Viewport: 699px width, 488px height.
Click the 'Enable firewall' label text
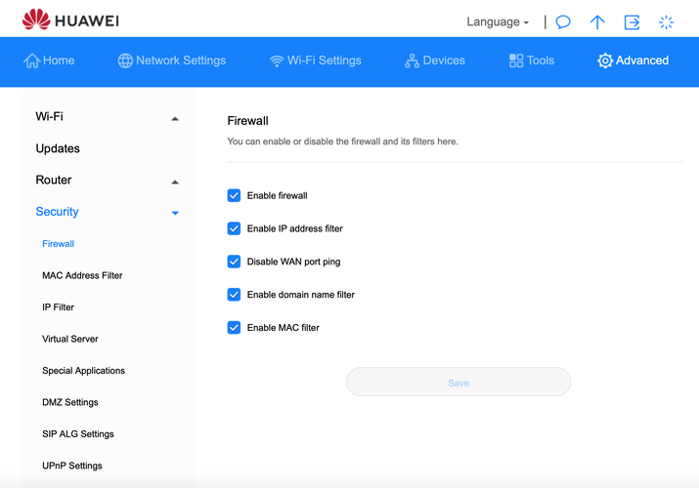point(278,196)
